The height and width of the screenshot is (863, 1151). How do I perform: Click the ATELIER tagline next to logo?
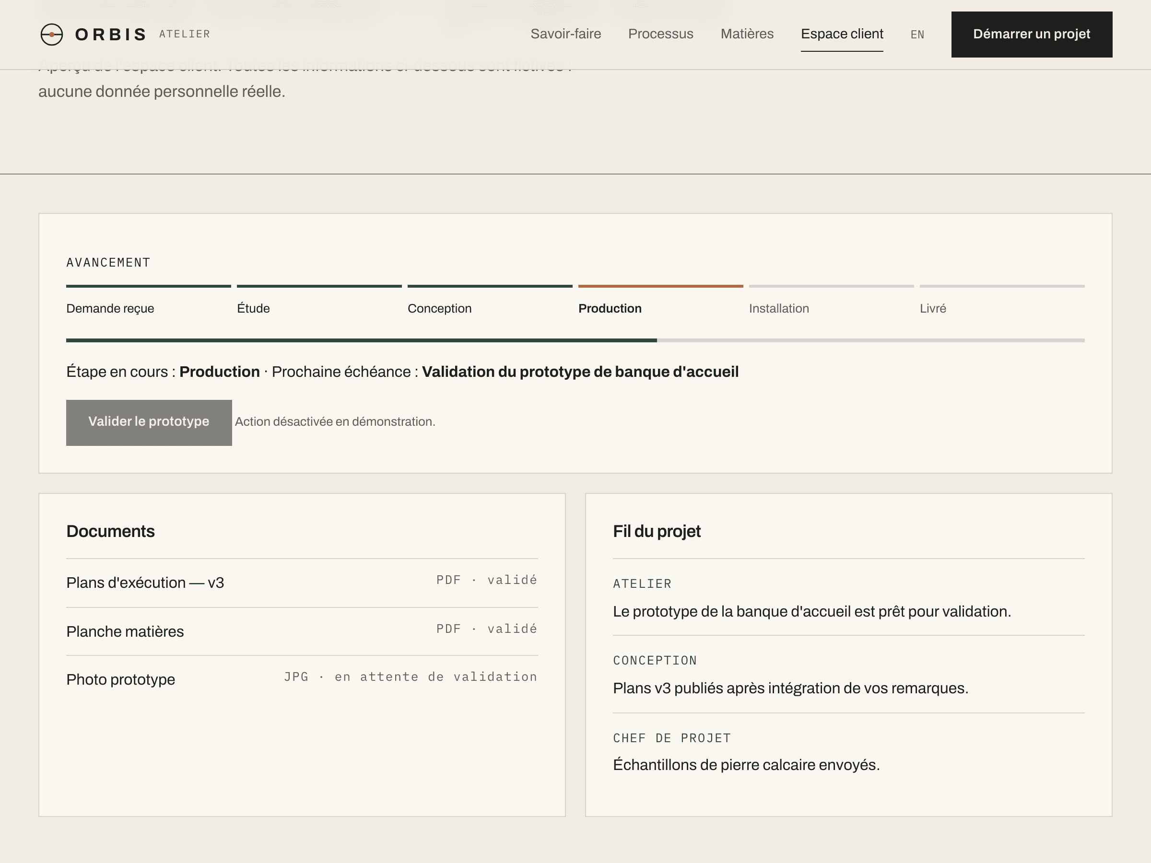[185, 34]
